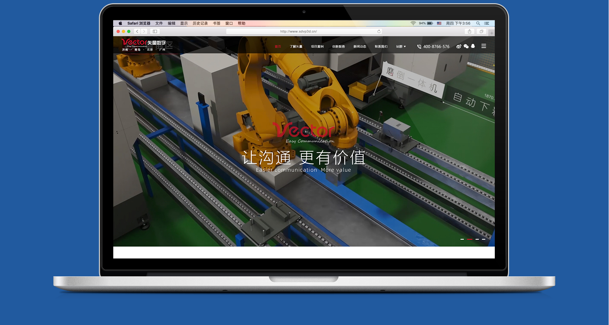Add a new Safari tab

tap(492, 33)
